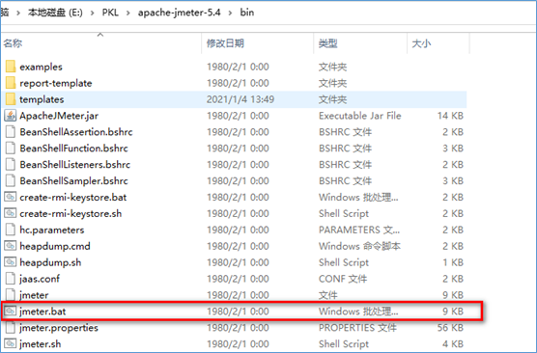Click the 14 KB size cell
Screen dimensions: 537x353
(450, 116)
